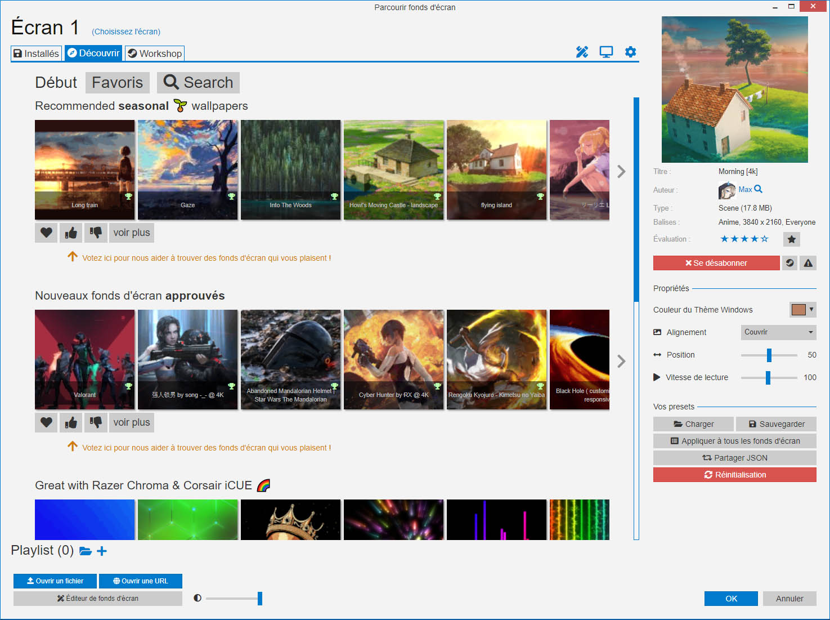Select Howl's Moving Castle landscape wallpaper
Image resolution: width=830 pixels, height=620 pixels.
pyautogui.click(x=394, y=170)
